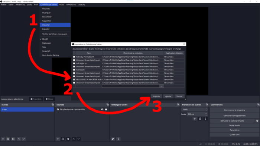The height and width of the screenshot is (146, 260).
Task: Click Commencer le streaming
Action: [234, 110]
